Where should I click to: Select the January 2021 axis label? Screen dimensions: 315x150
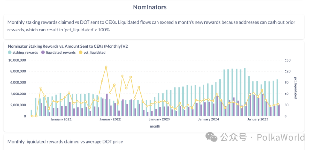(x=61, y=120)
